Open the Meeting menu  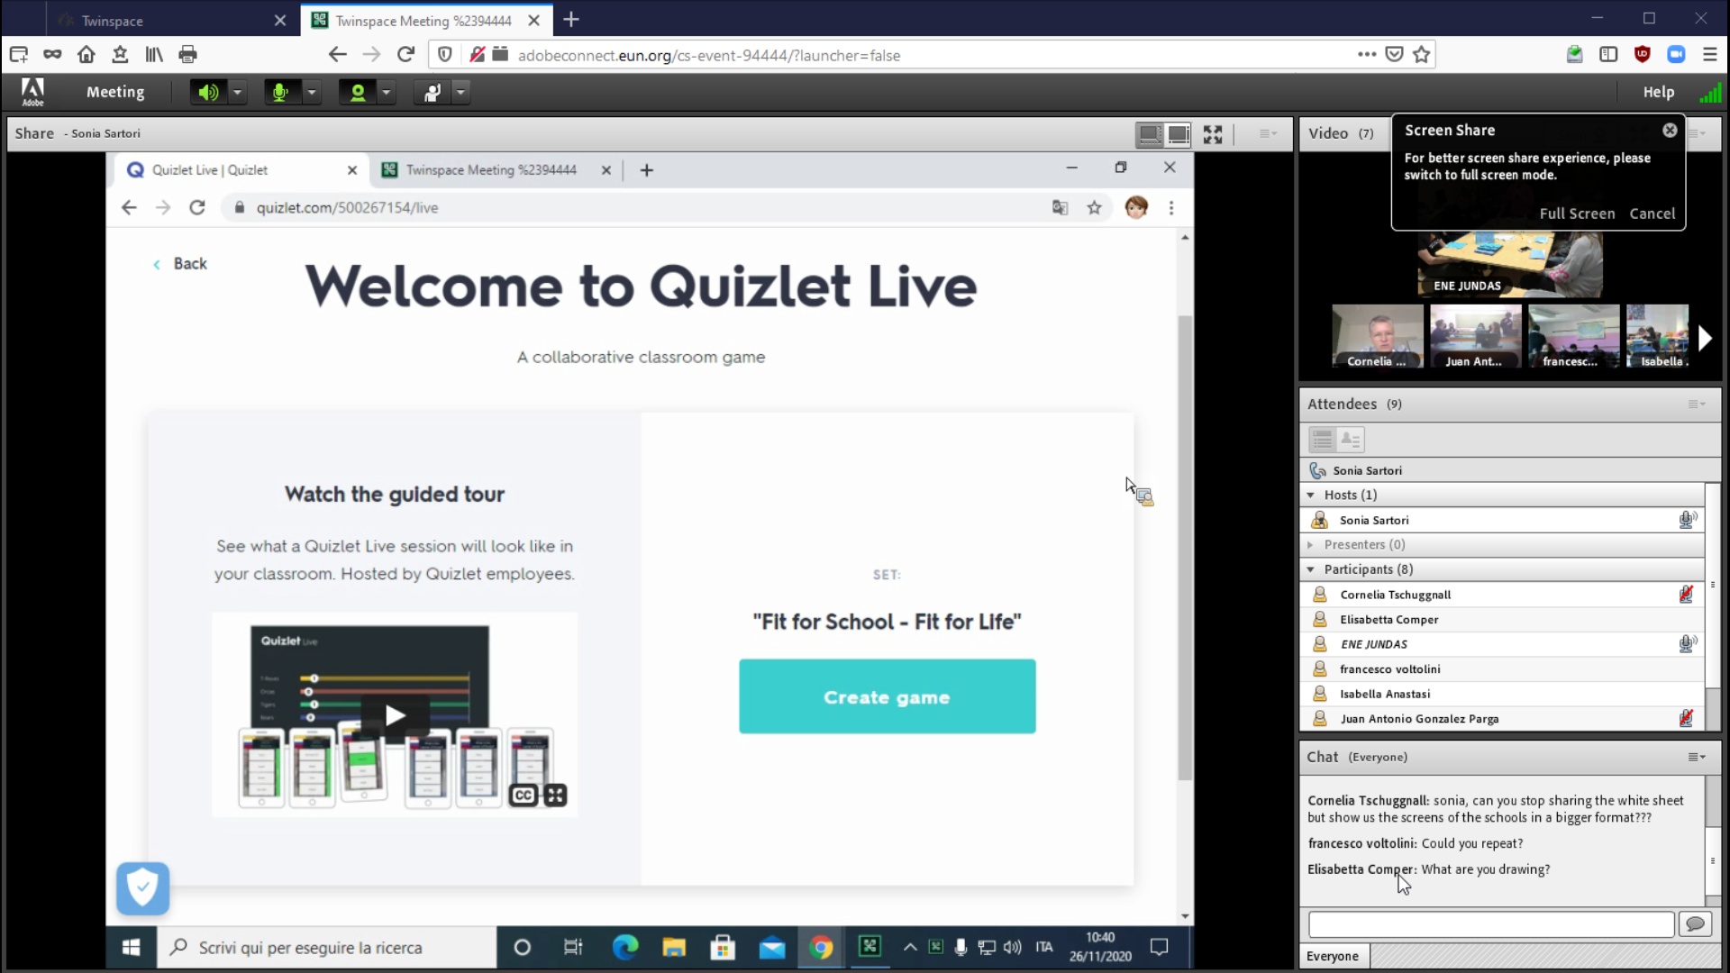click(x=114, y=92)
